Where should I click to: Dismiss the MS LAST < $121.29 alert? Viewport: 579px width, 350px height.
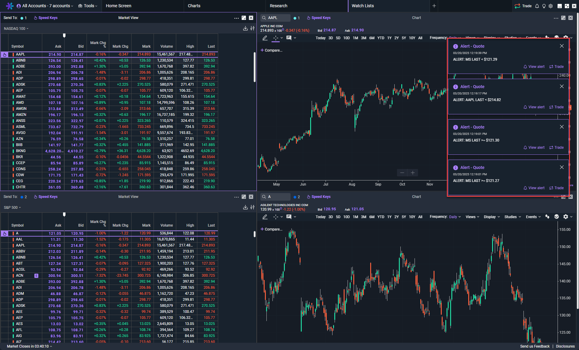562,46
